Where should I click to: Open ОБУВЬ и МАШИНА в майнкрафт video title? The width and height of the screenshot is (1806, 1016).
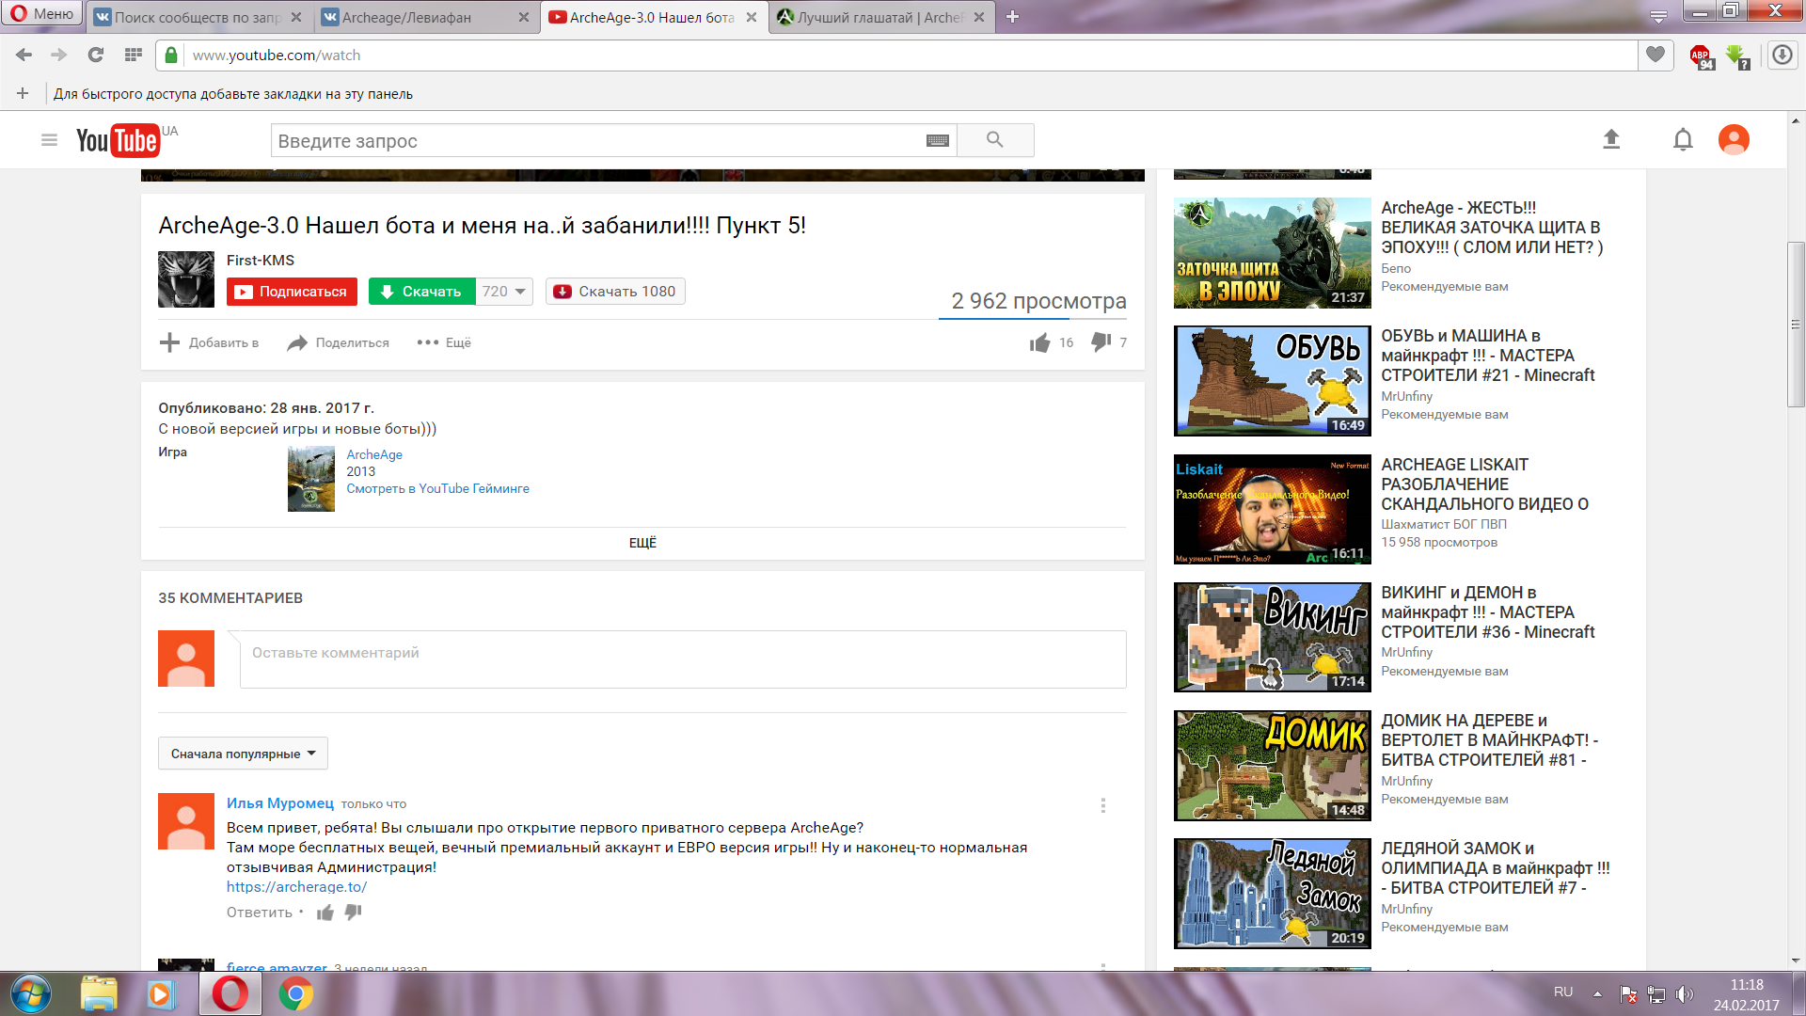pyautogui.click(x=1488, y=355)
